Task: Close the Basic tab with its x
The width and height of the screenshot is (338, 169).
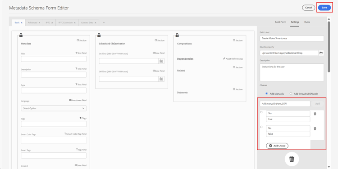Action: [22, 22]
